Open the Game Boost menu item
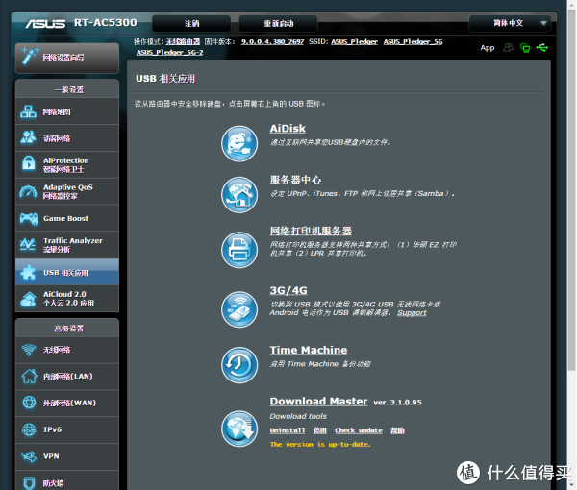The width and height of the screenshot is (577, 490). [67, 218]
